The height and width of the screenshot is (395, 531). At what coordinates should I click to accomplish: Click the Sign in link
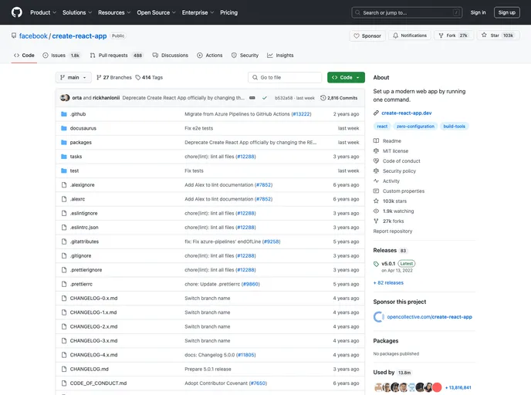tap(478, 12)
